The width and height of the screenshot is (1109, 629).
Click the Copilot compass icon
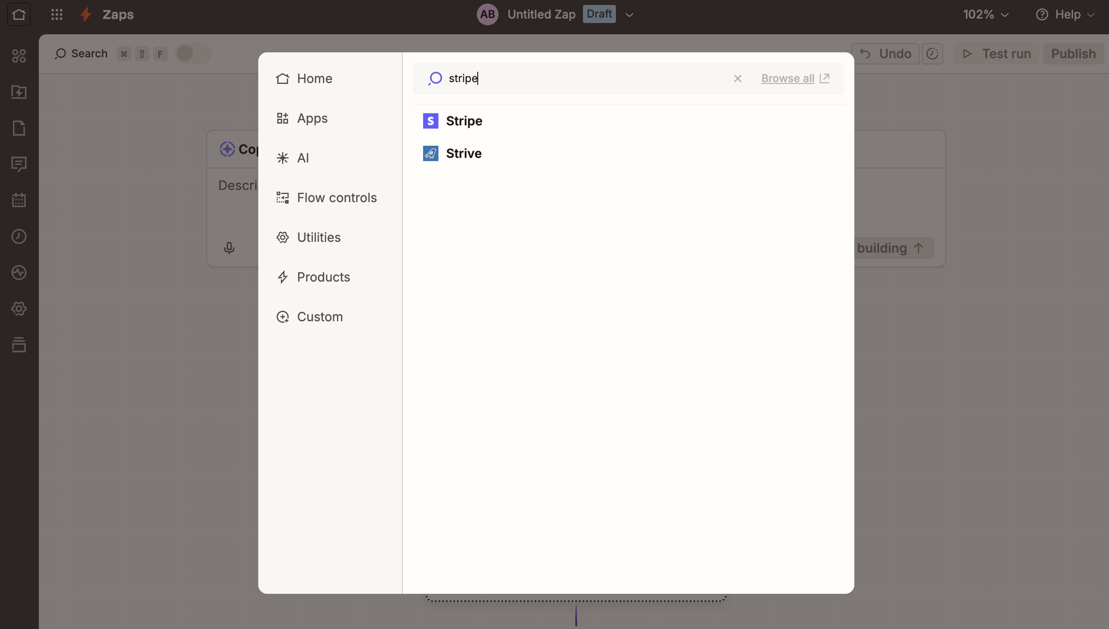tap(227, 149)
